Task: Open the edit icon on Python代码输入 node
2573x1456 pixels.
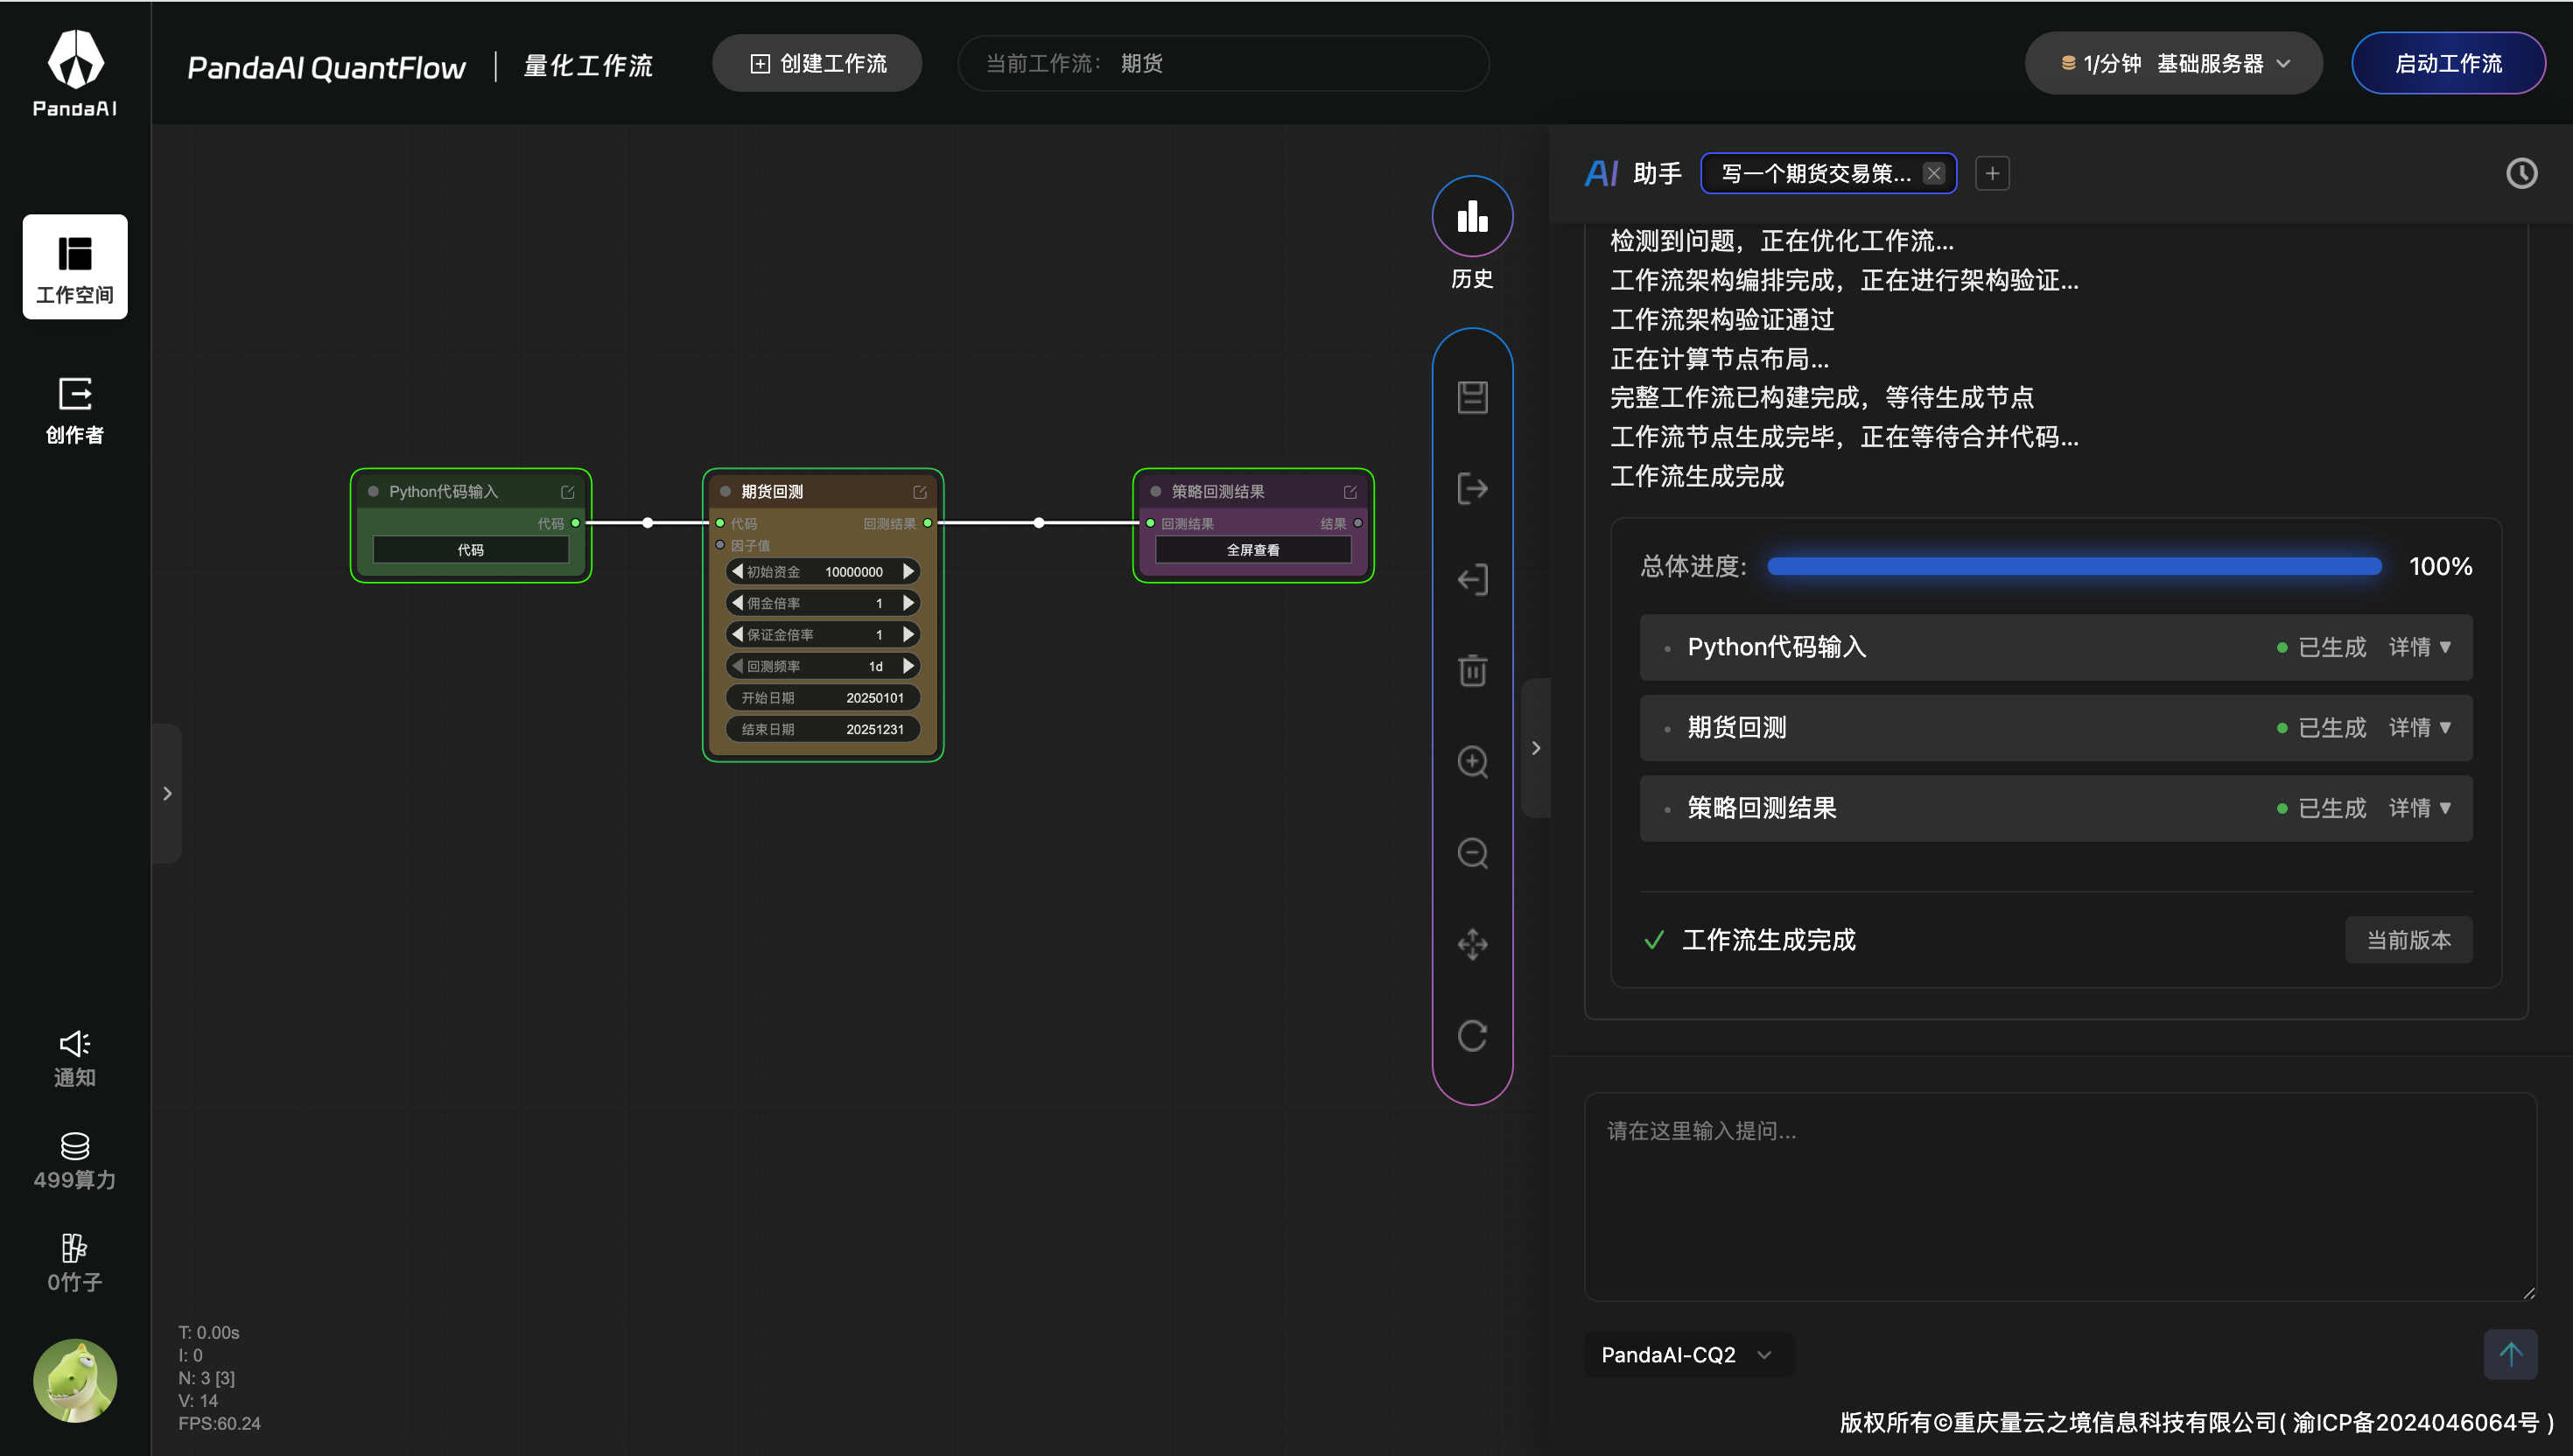Action: coord(568,492)
